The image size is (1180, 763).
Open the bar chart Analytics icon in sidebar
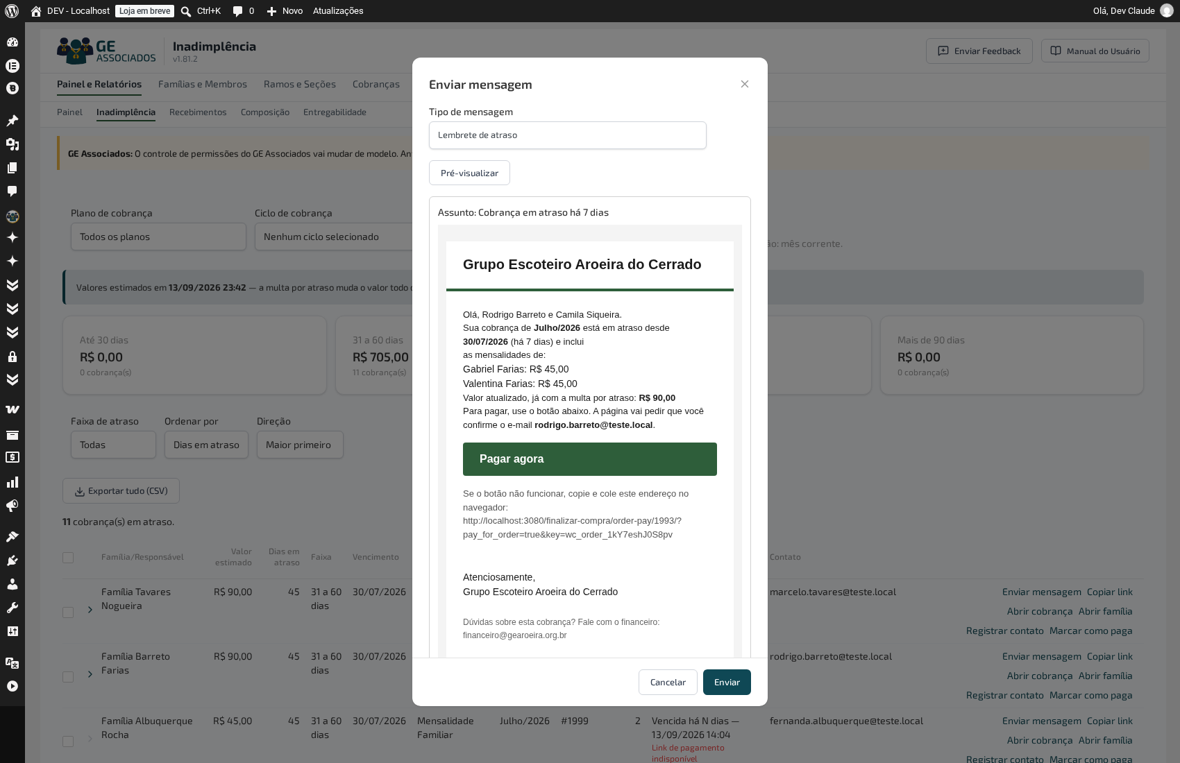[12, 482]
